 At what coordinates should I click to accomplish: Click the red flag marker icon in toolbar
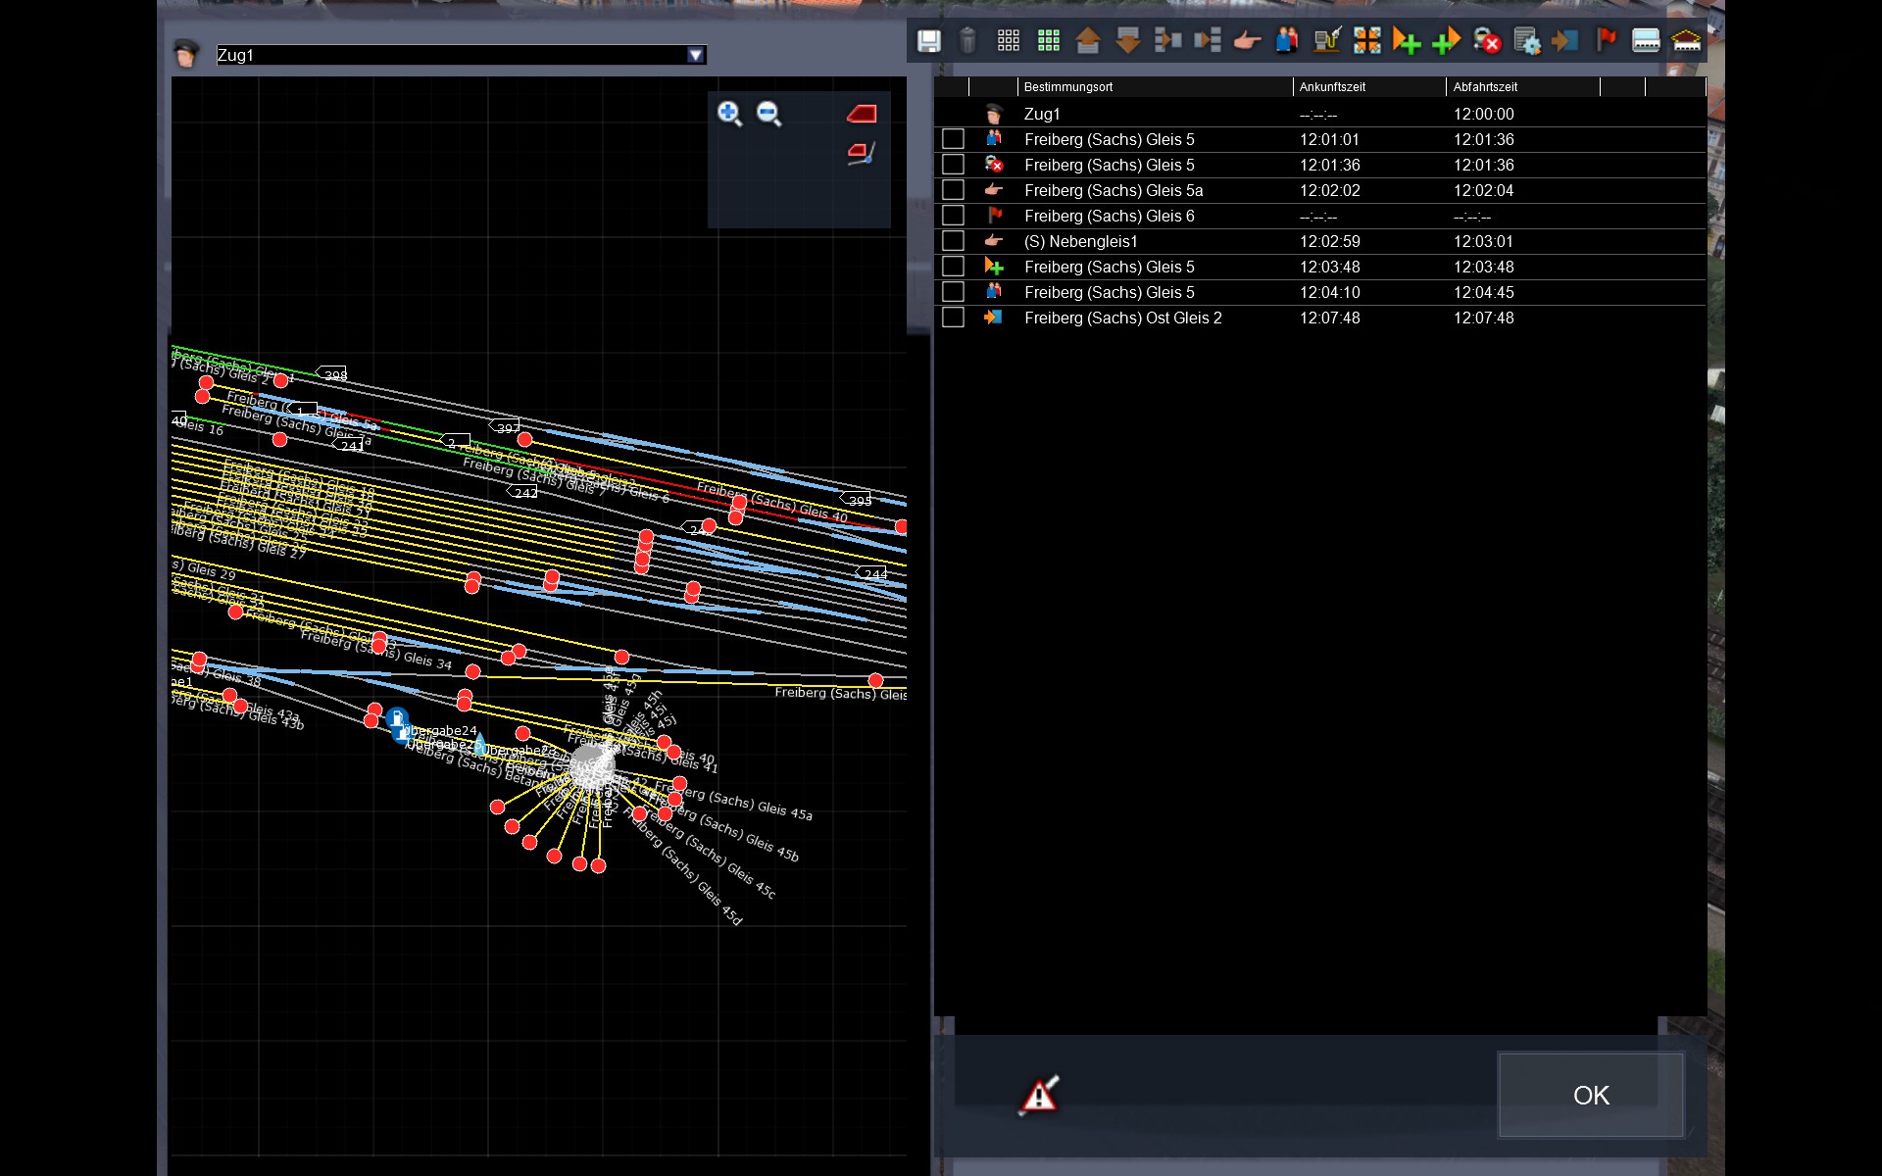tap(1606, 40)
